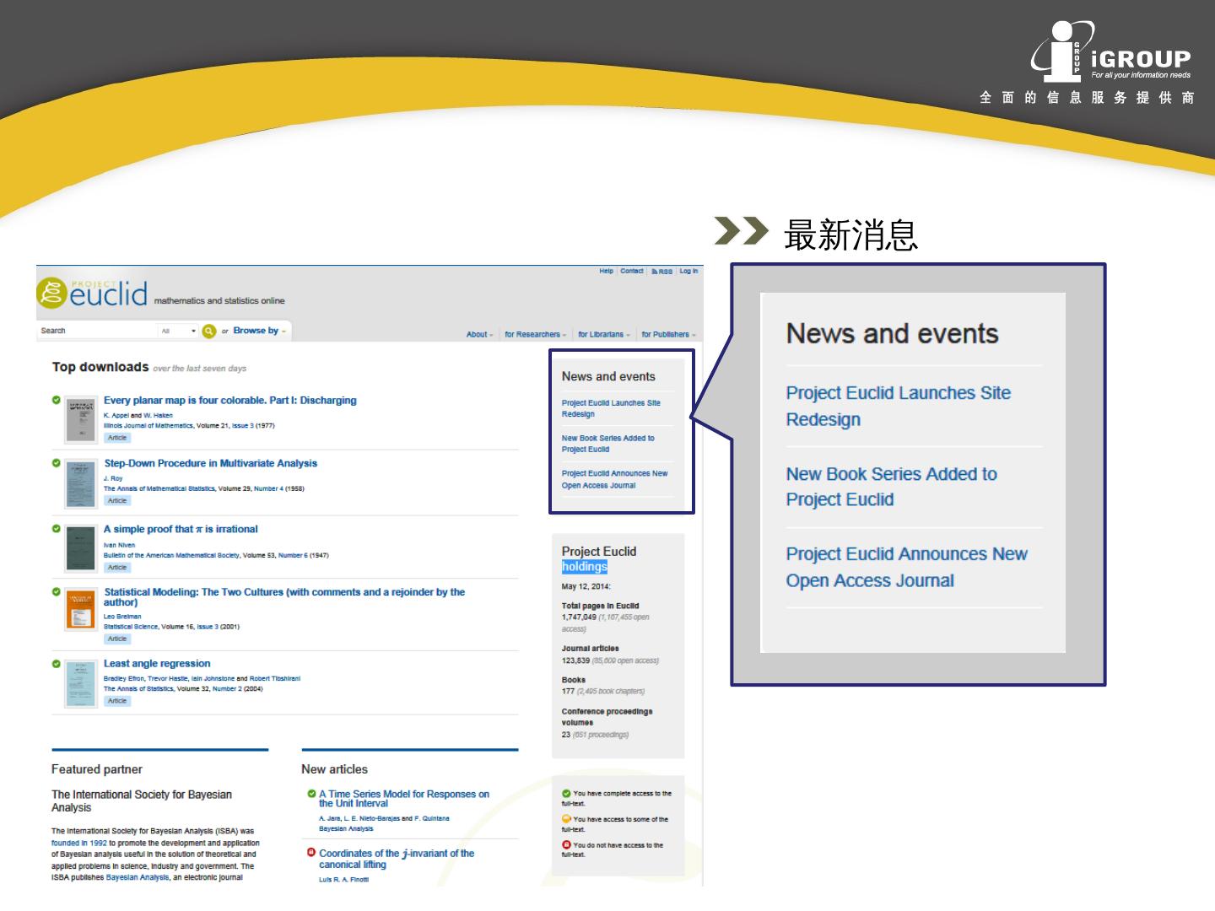
Task: Open the Statistical Science journal link
Action: [x=131, y=627]
